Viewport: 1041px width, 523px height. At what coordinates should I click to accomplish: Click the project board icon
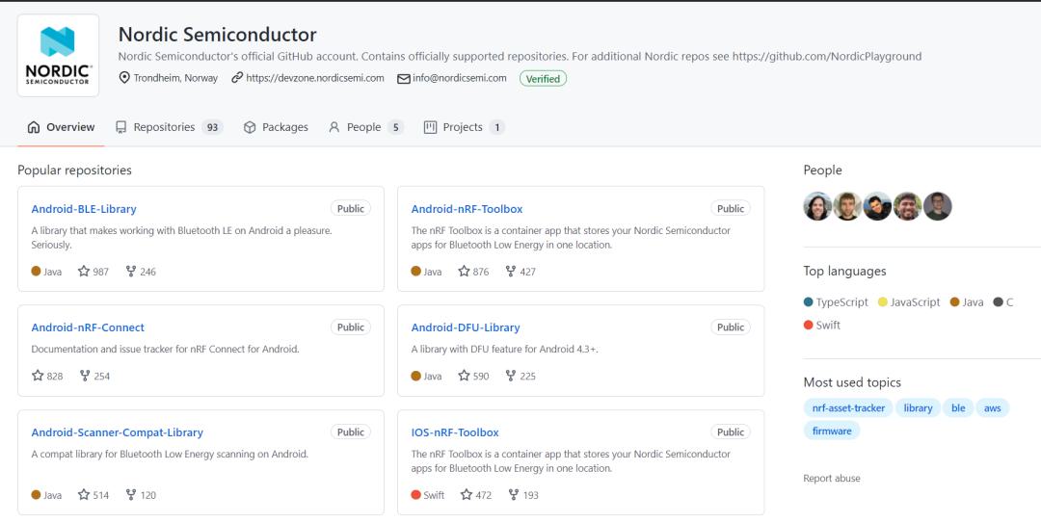click(430, 127)
